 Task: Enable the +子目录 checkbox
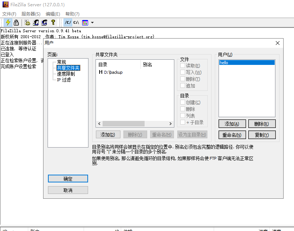point(182,122)
